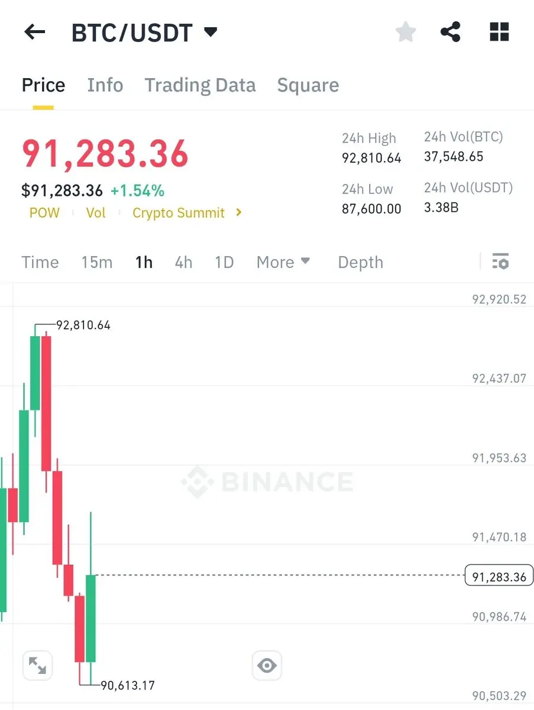
Task: Select the 1D interval
Action: (224, 262)
